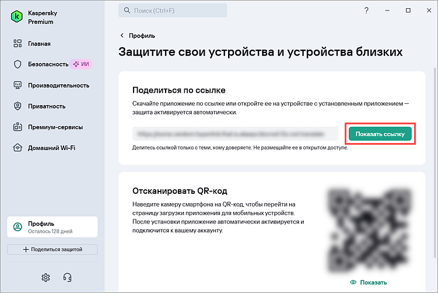The width and height of the screenshot is (438, 293).
Task: Open the Производительность section
Action: (x=59, y=85)
